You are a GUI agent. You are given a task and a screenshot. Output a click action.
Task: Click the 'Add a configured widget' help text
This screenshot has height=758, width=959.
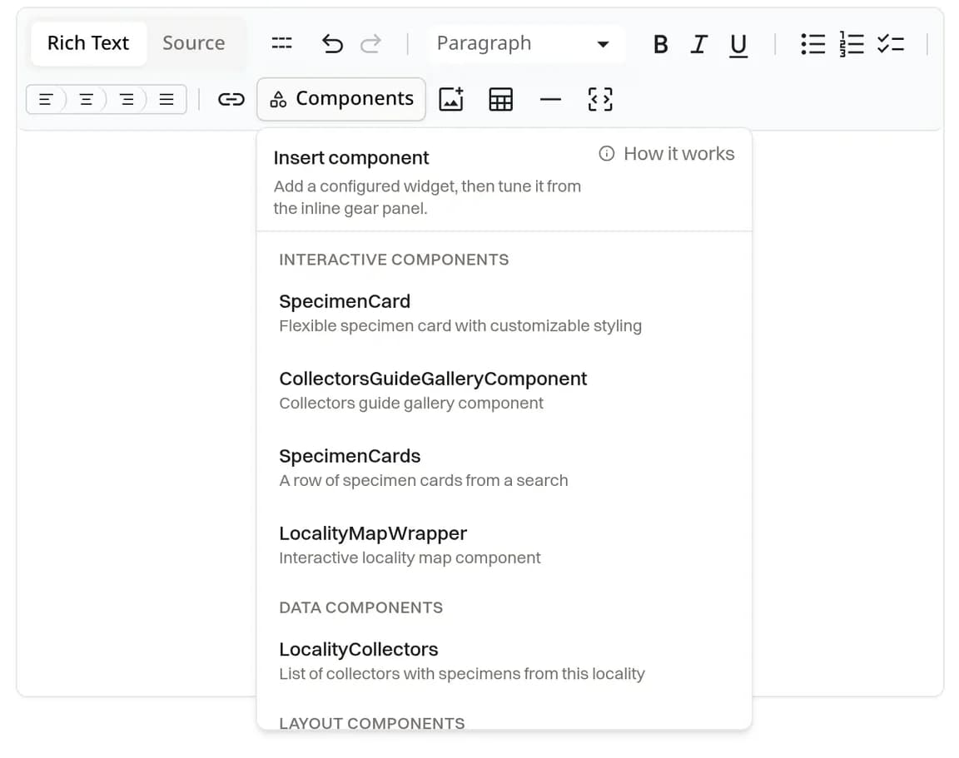tap(427, 197)
